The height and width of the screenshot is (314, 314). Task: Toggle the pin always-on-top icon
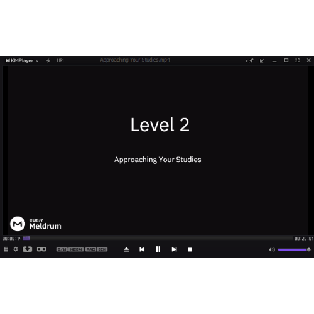(x=250, y=60)
